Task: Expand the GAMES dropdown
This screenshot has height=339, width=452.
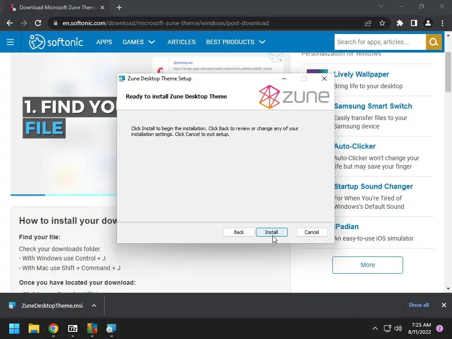Action: click(x=139, y=42)
